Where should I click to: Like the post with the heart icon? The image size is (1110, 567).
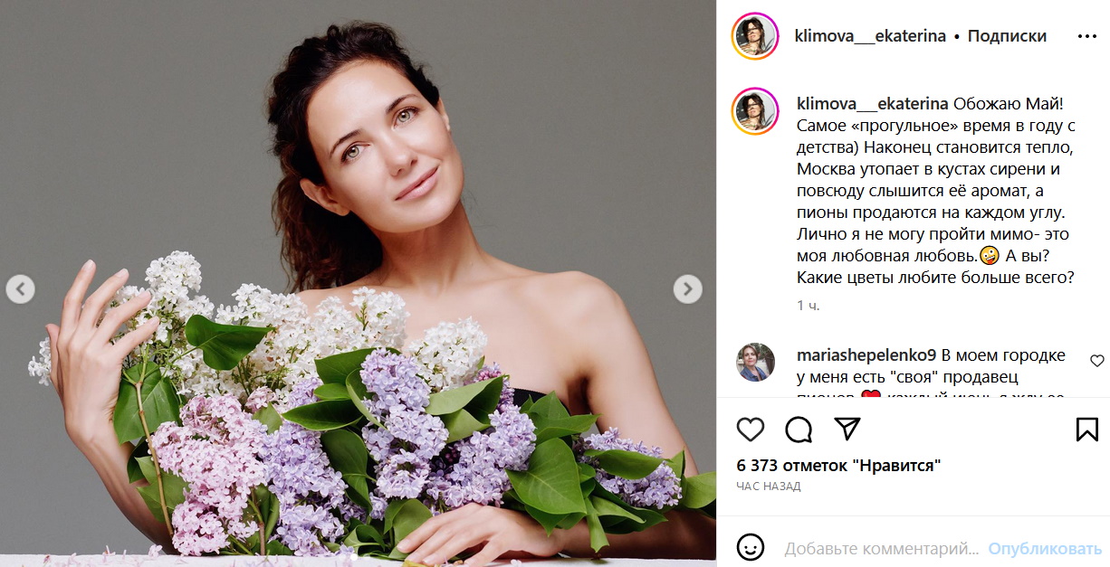(751, 429)
